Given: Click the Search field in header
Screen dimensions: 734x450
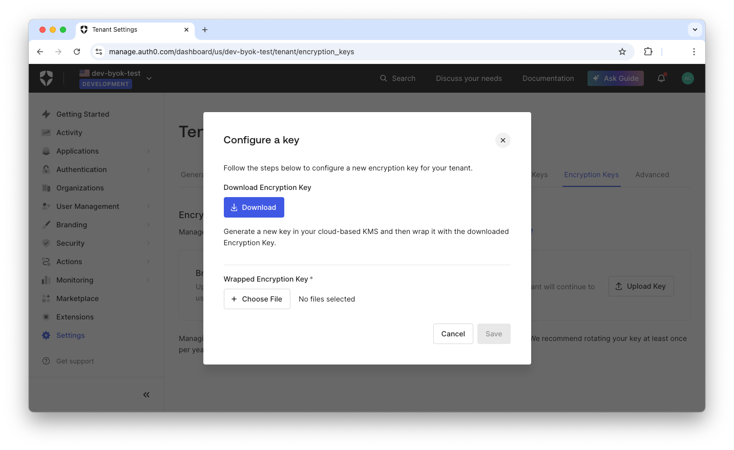Looking at the screenshot, I should coord(397,78).
